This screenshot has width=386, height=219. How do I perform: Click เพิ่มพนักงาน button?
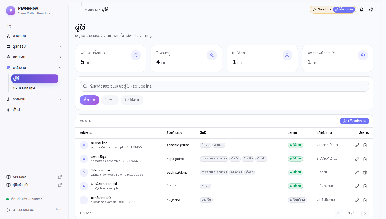[x=354, y=121]
